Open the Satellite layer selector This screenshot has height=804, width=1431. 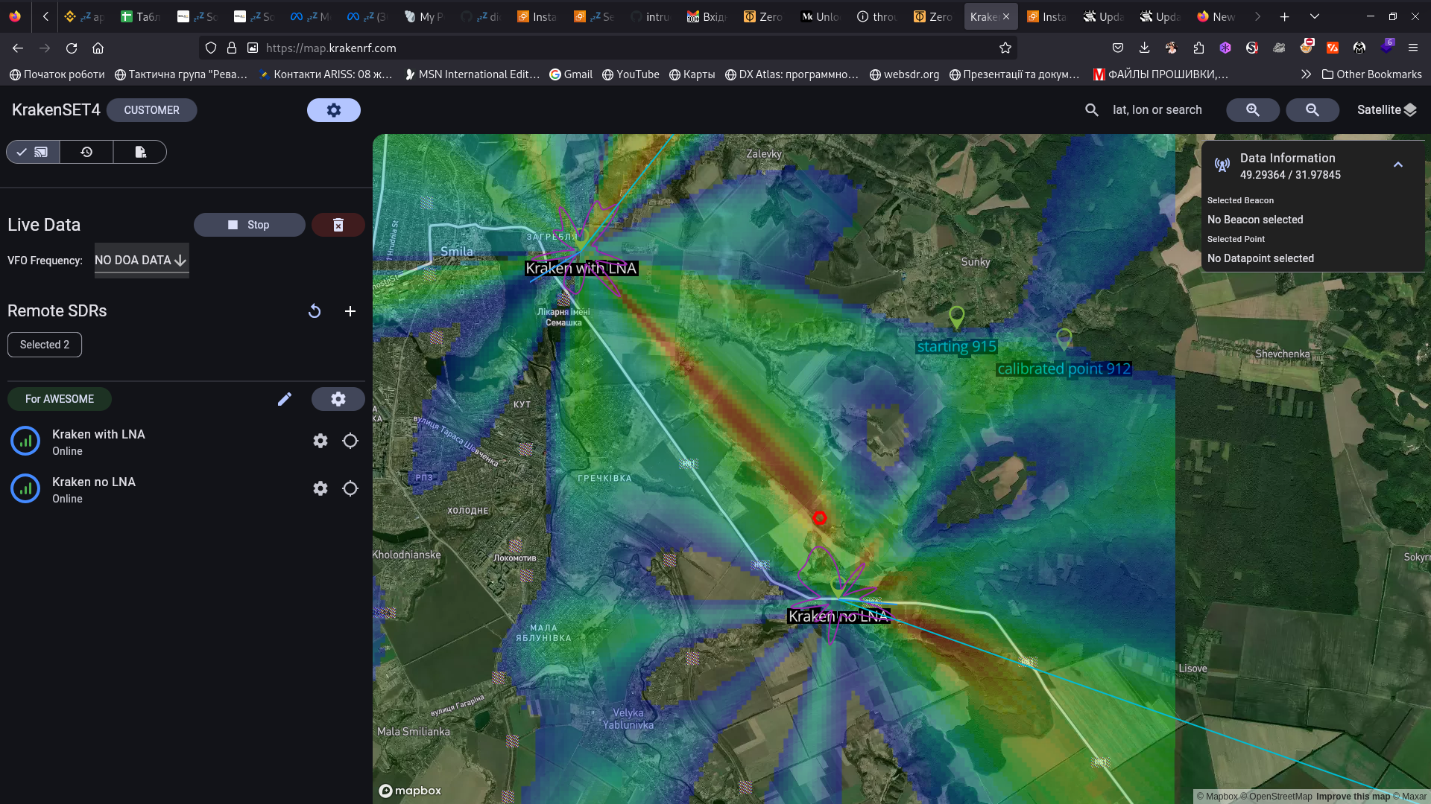1387,110
